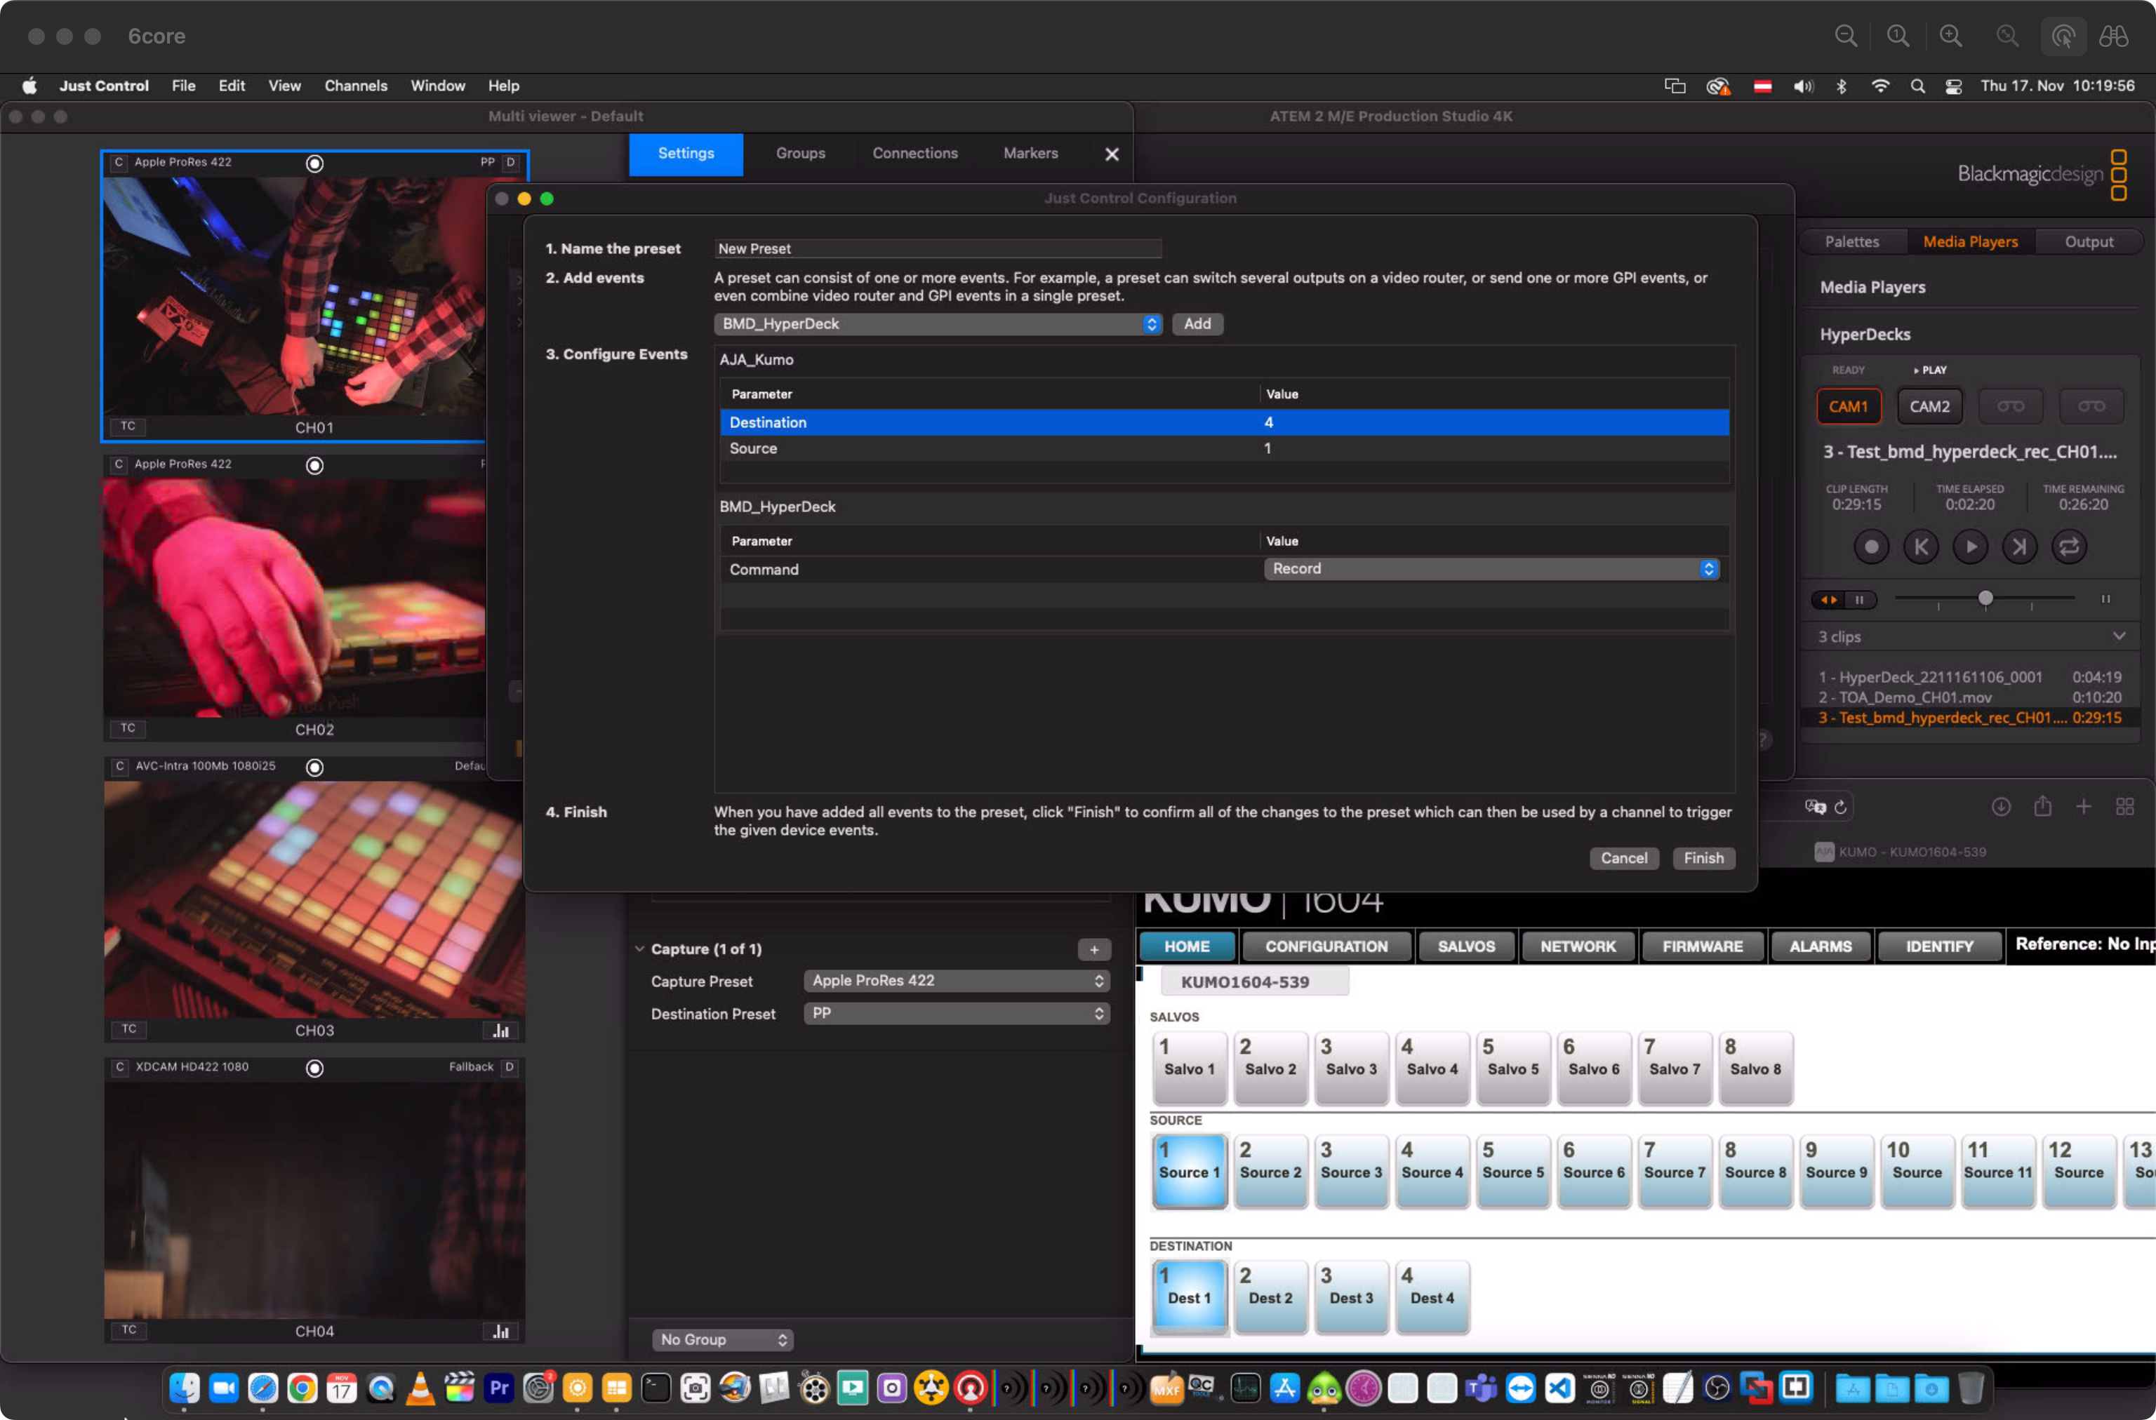Click the C badge on CH03
This screenshot has width=2156, height=1420.
[119, 766]
